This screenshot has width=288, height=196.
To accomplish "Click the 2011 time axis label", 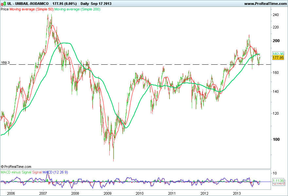I will [172, 193].
